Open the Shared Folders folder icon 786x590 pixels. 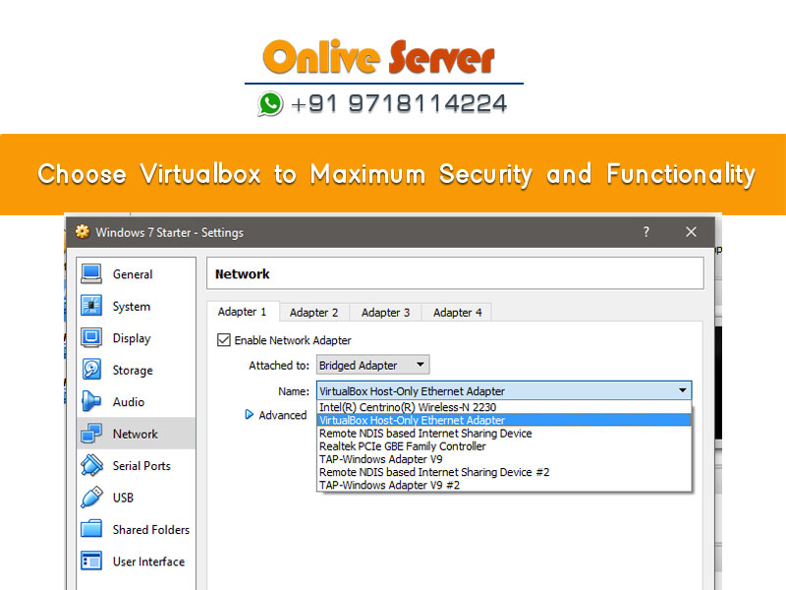pyautogui.click(x=91, y=529)
